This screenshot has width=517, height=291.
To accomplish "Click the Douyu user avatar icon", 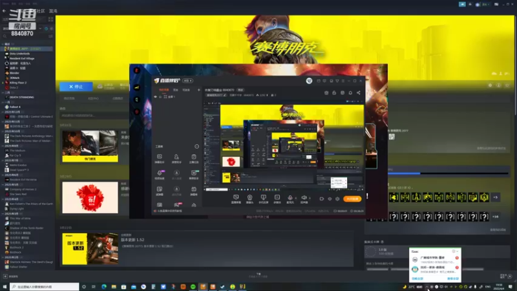I will tap(309, 81).
